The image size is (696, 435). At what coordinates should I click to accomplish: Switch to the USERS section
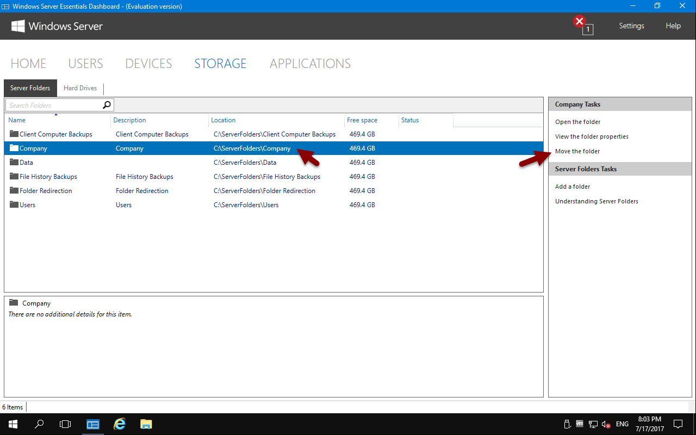pos(86,64)
